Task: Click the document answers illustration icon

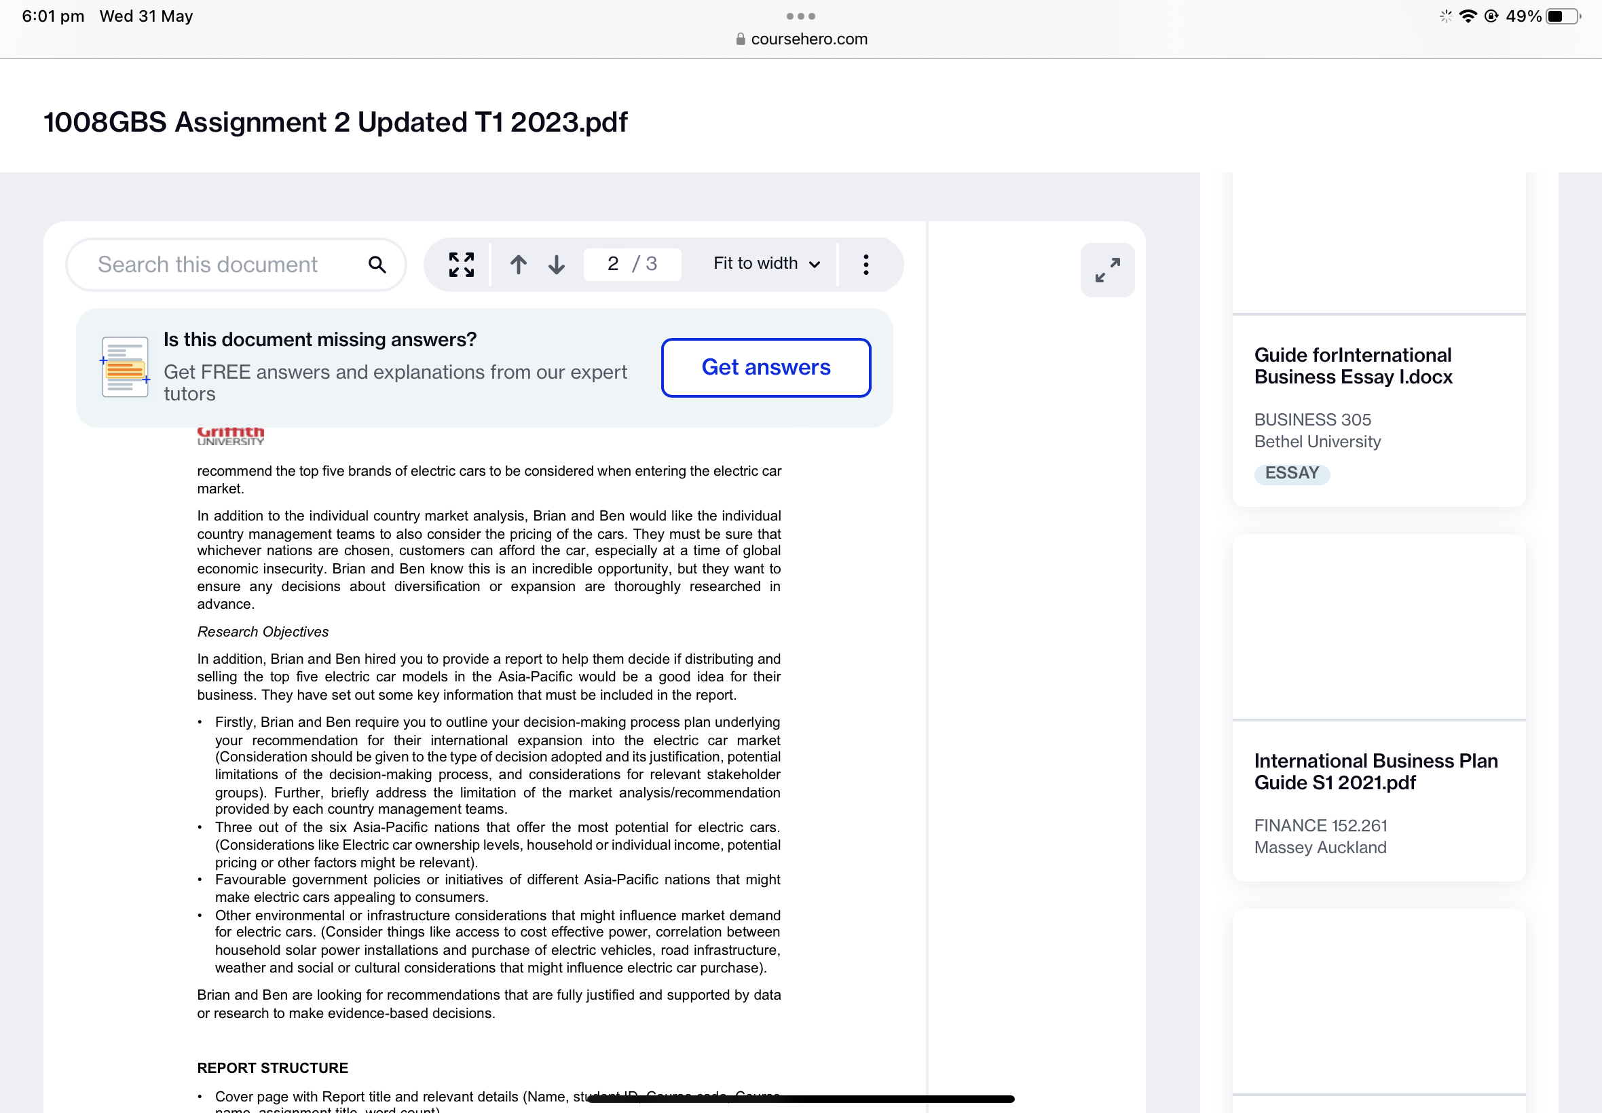Action: click(126, 367)
